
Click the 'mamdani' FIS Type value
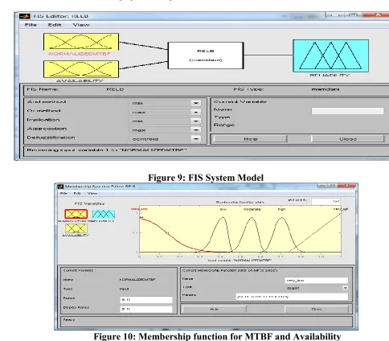pyautogui.click(x=326, y=89)
